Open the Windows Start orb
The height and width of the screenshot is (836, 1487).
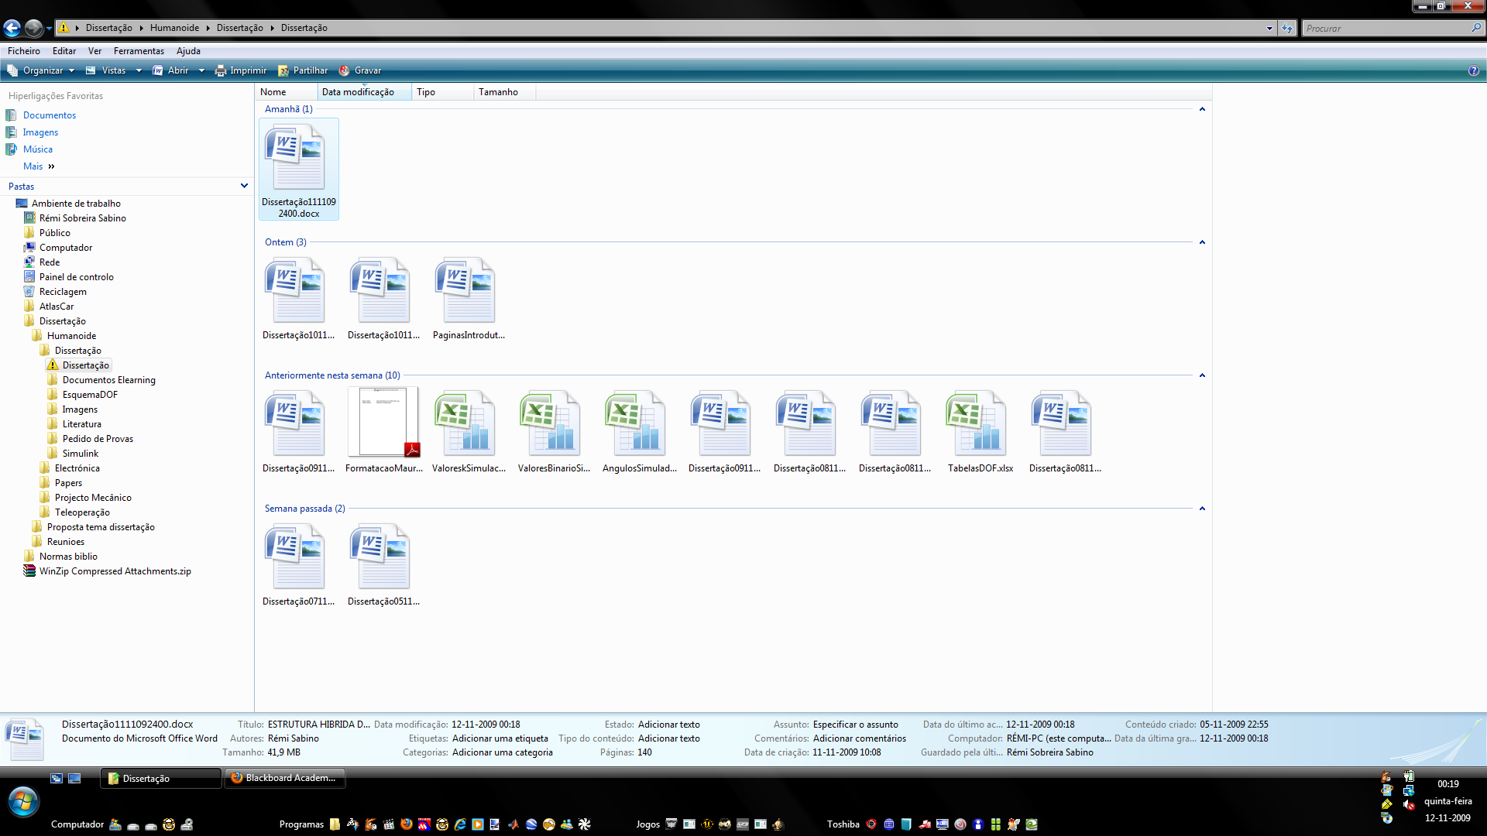point(23,802)
